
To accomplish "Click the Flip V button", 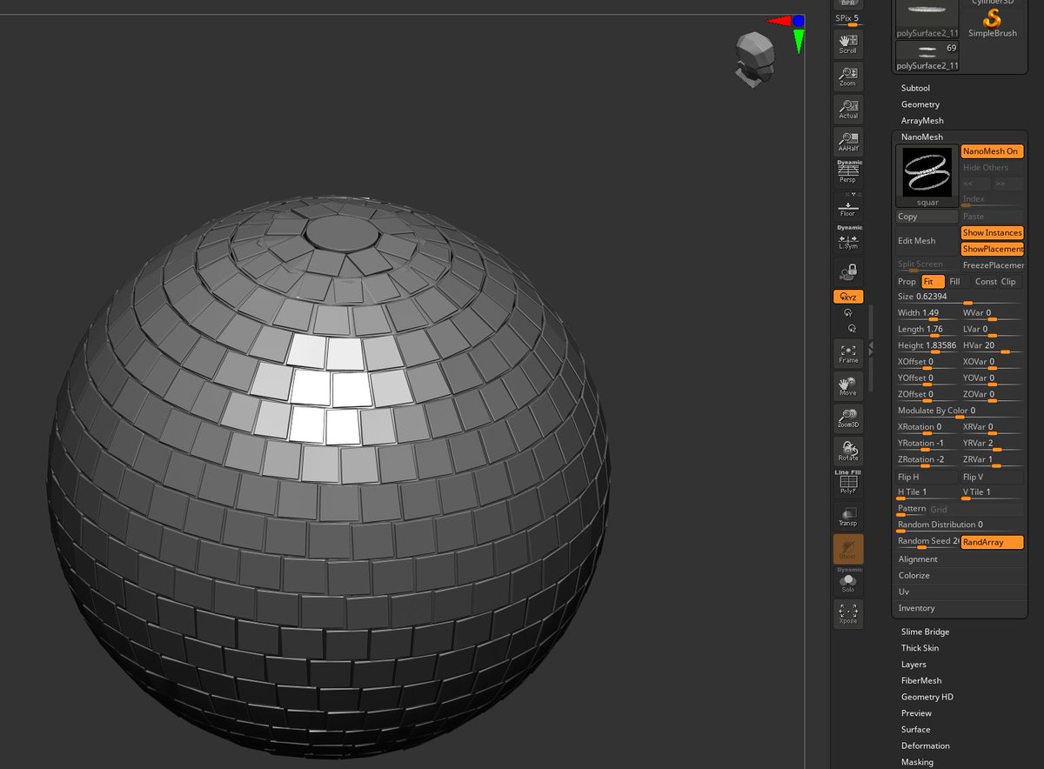I will (992, 477).
